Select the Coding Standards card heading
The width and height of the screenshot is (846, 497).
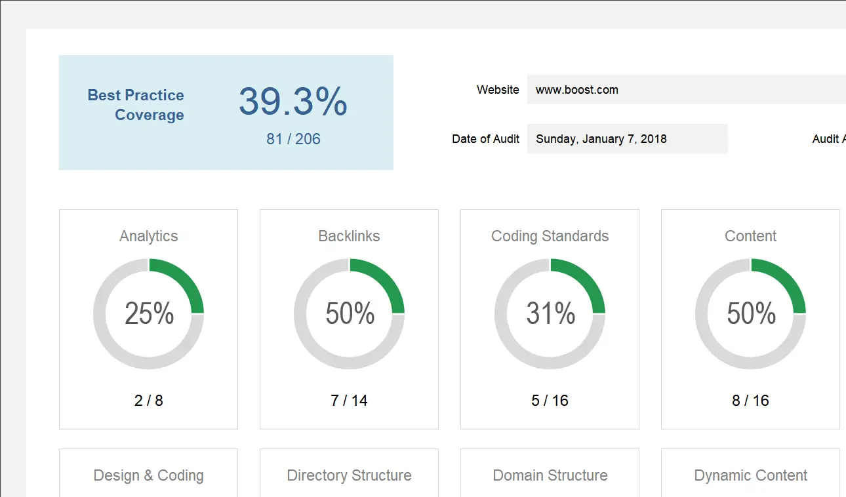550,236
